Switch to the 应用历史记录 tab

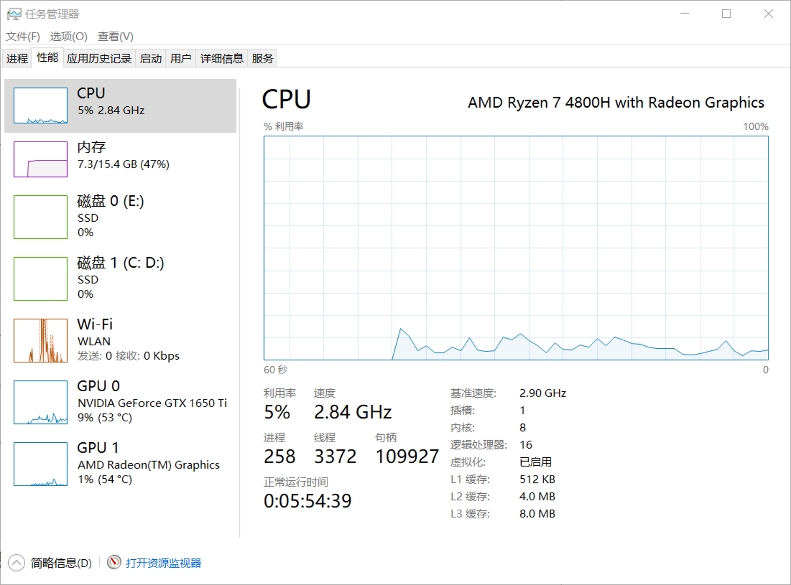click(99, 58)
